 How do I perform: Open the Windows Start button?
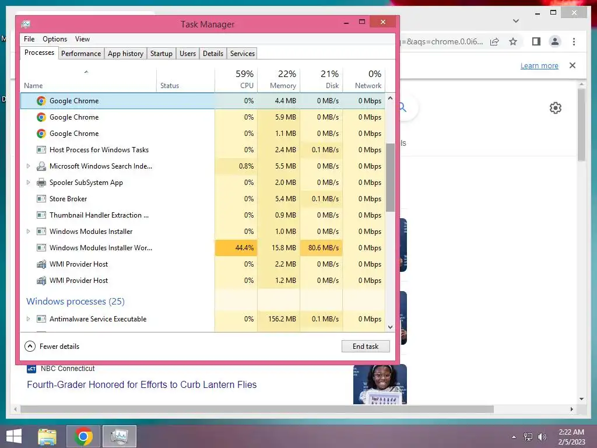click(14, 436)
